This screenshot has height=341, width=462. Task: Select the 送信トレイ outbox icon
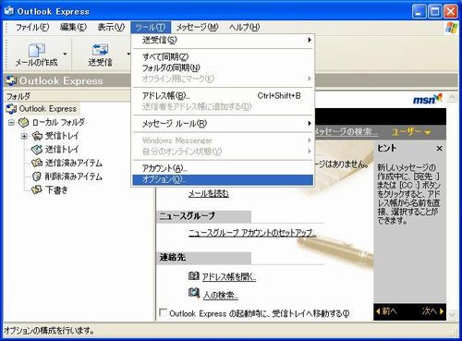[37, 150]
